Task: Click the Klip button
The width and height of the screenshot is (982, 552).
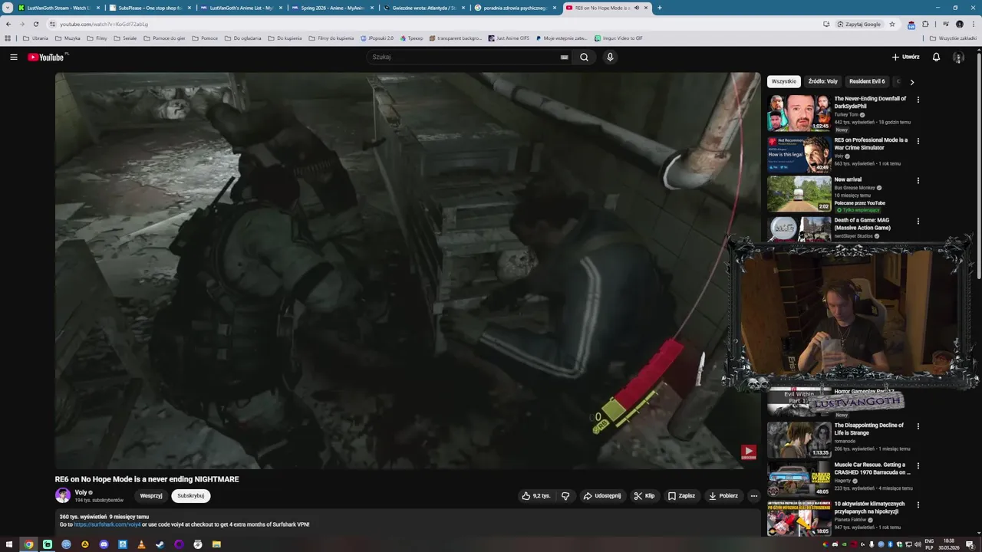Action: [x=644, y=496]
